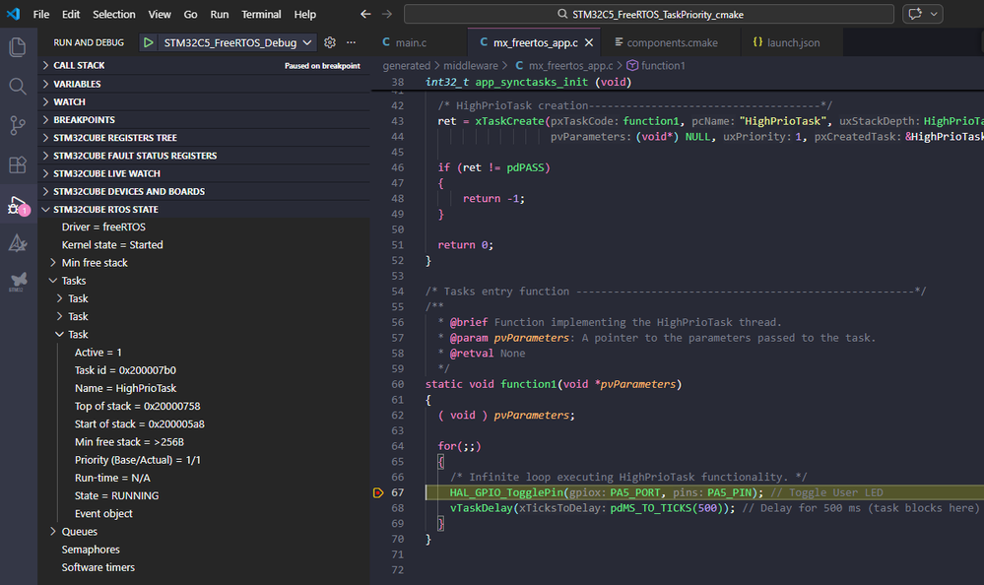Select 'Driver = freeRTOS' row

click(x=204, y=227)
